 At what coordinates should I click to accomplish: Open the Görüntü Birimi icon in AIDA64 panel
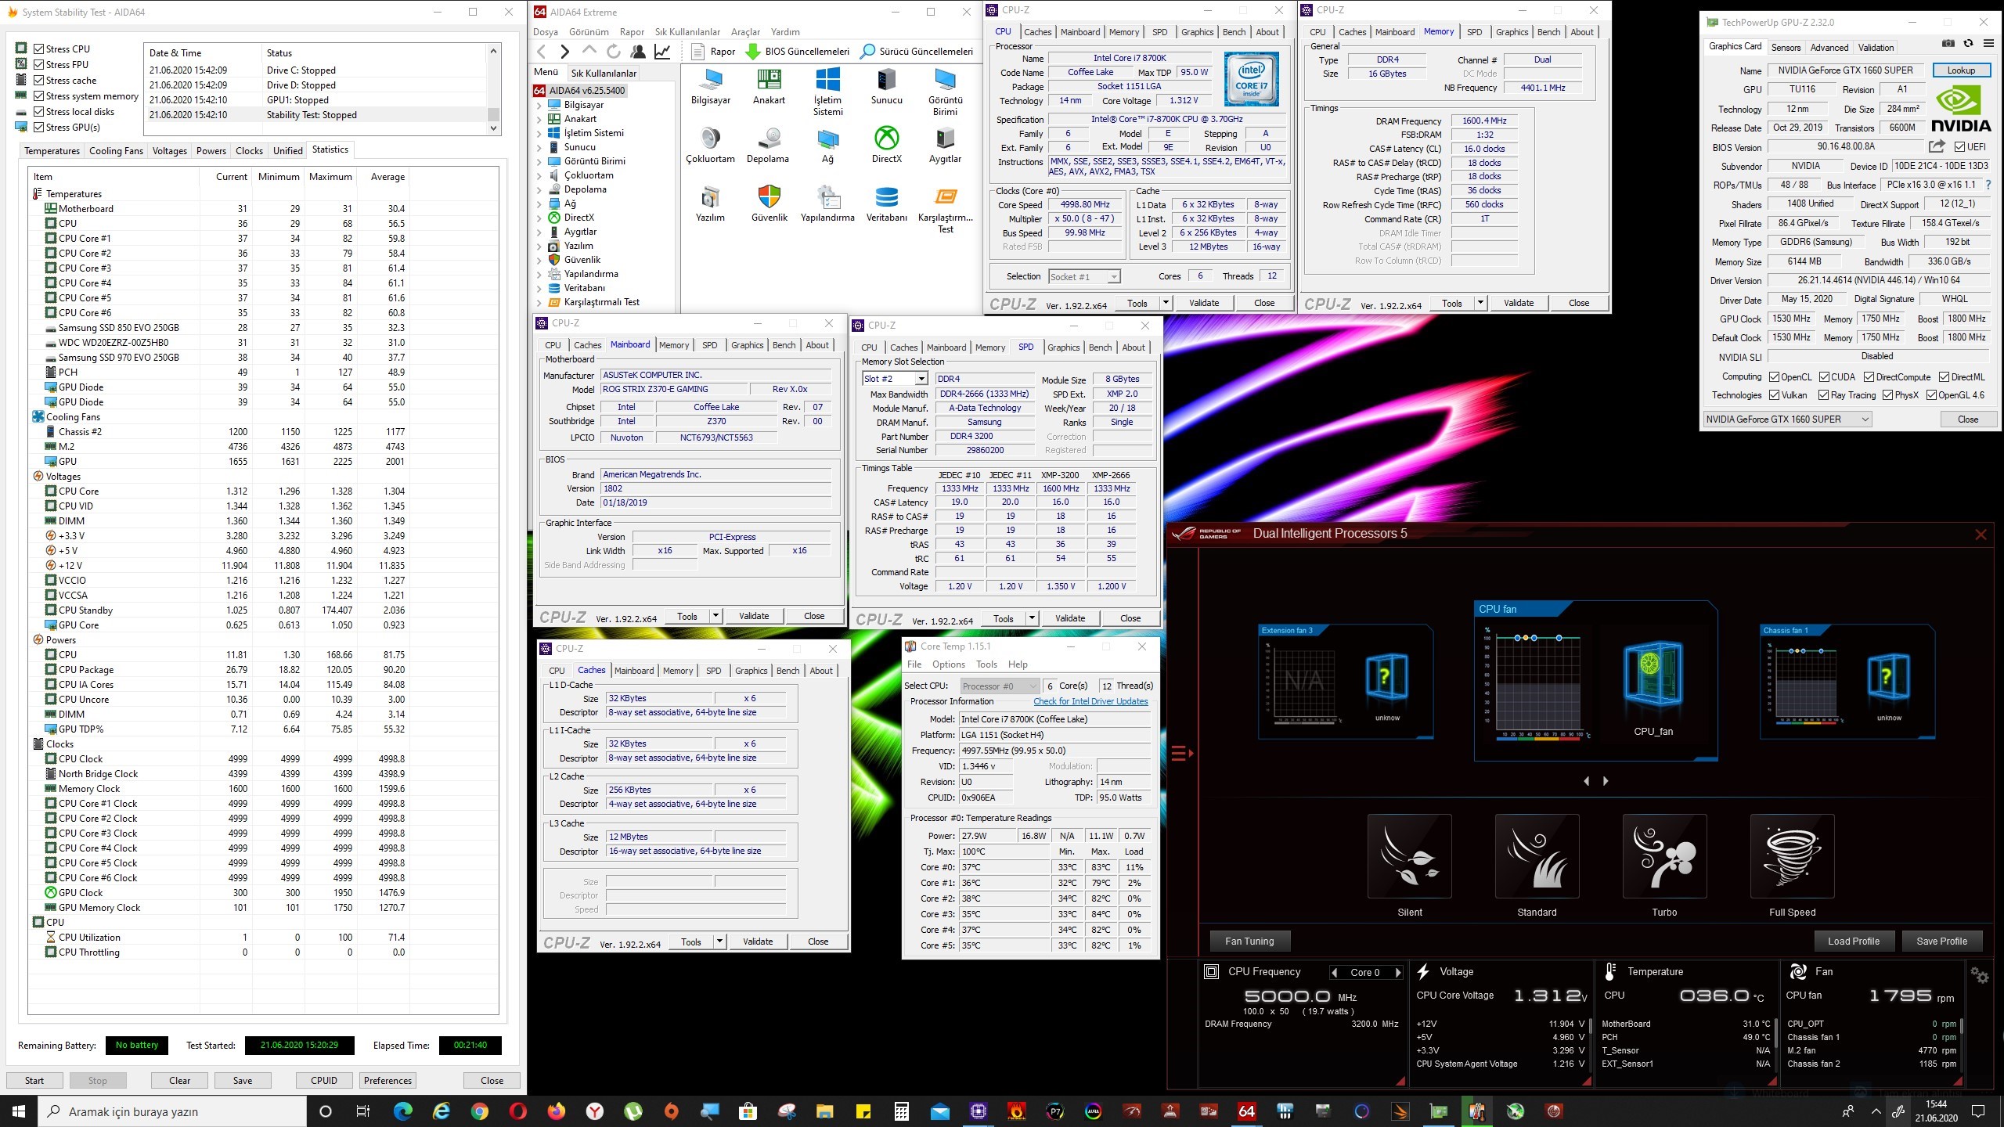[x=945, y=80]
